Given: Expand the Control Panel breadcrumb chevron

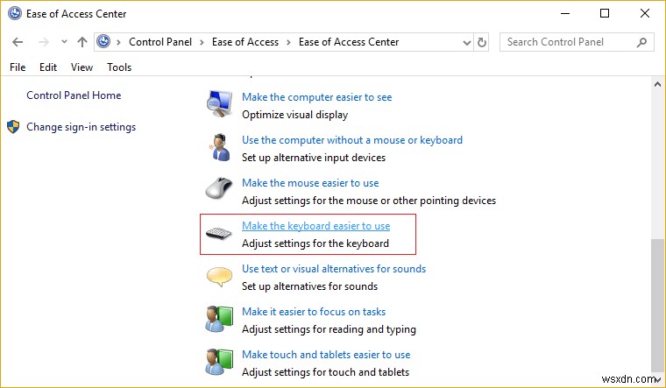Looking at the screenshot, I should coord(120,42).
